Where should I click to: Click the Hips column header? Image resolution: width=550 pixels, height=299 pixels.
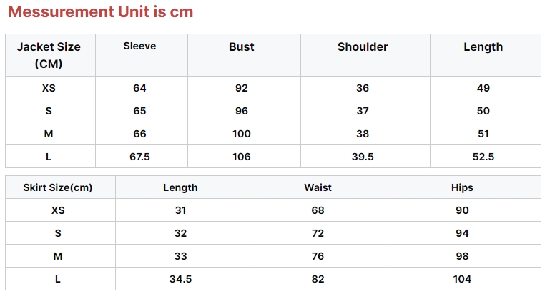[462, 187]
